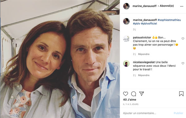Open marine_danauxoff profile picture in header

tap(126, 6)
